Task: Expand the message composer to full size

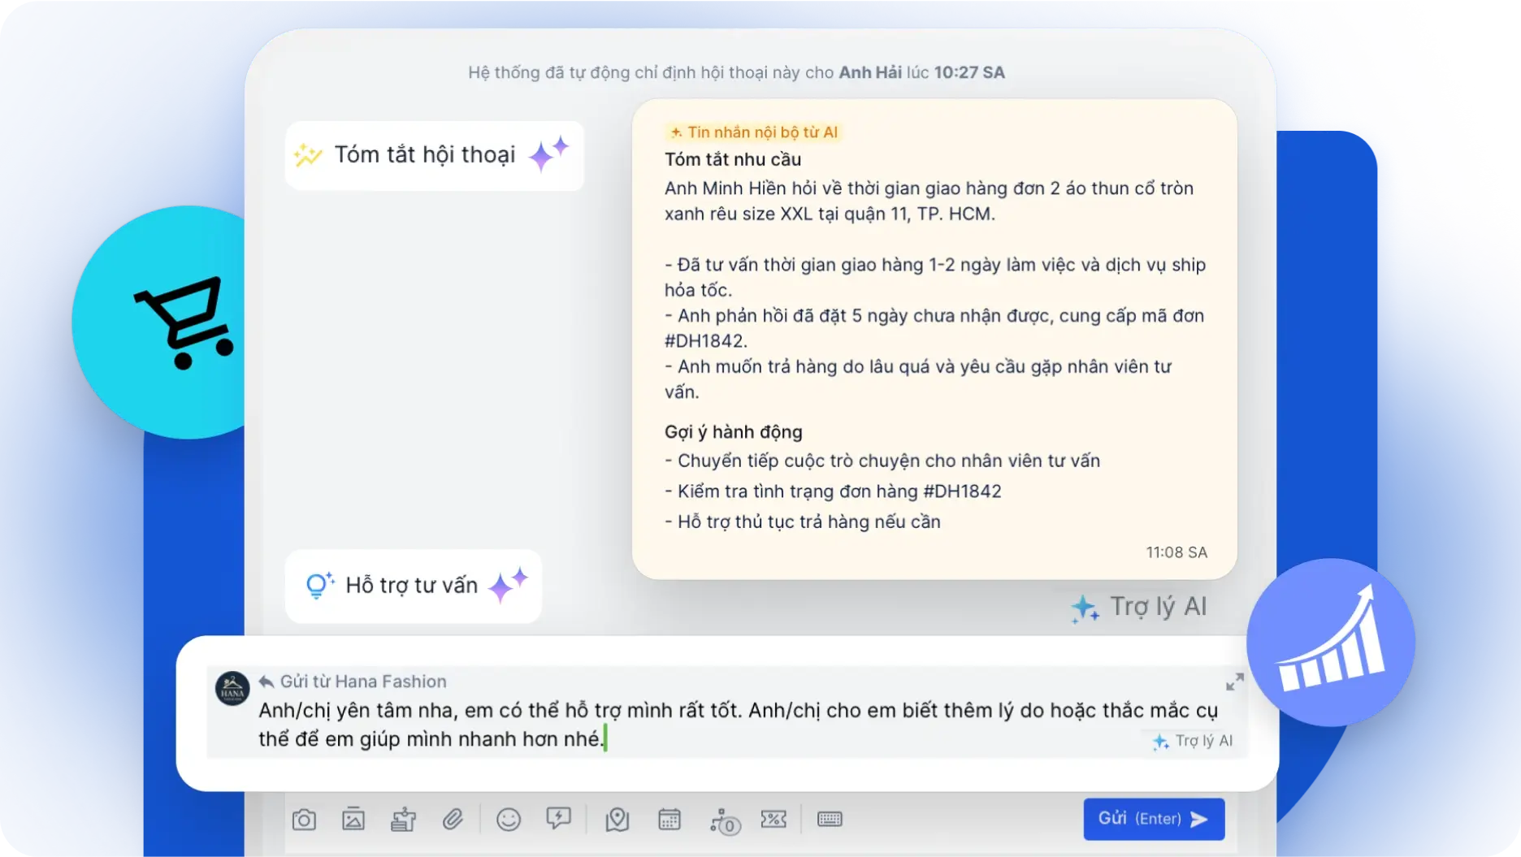Action: pyautogui.click(x=1233, y=682)
